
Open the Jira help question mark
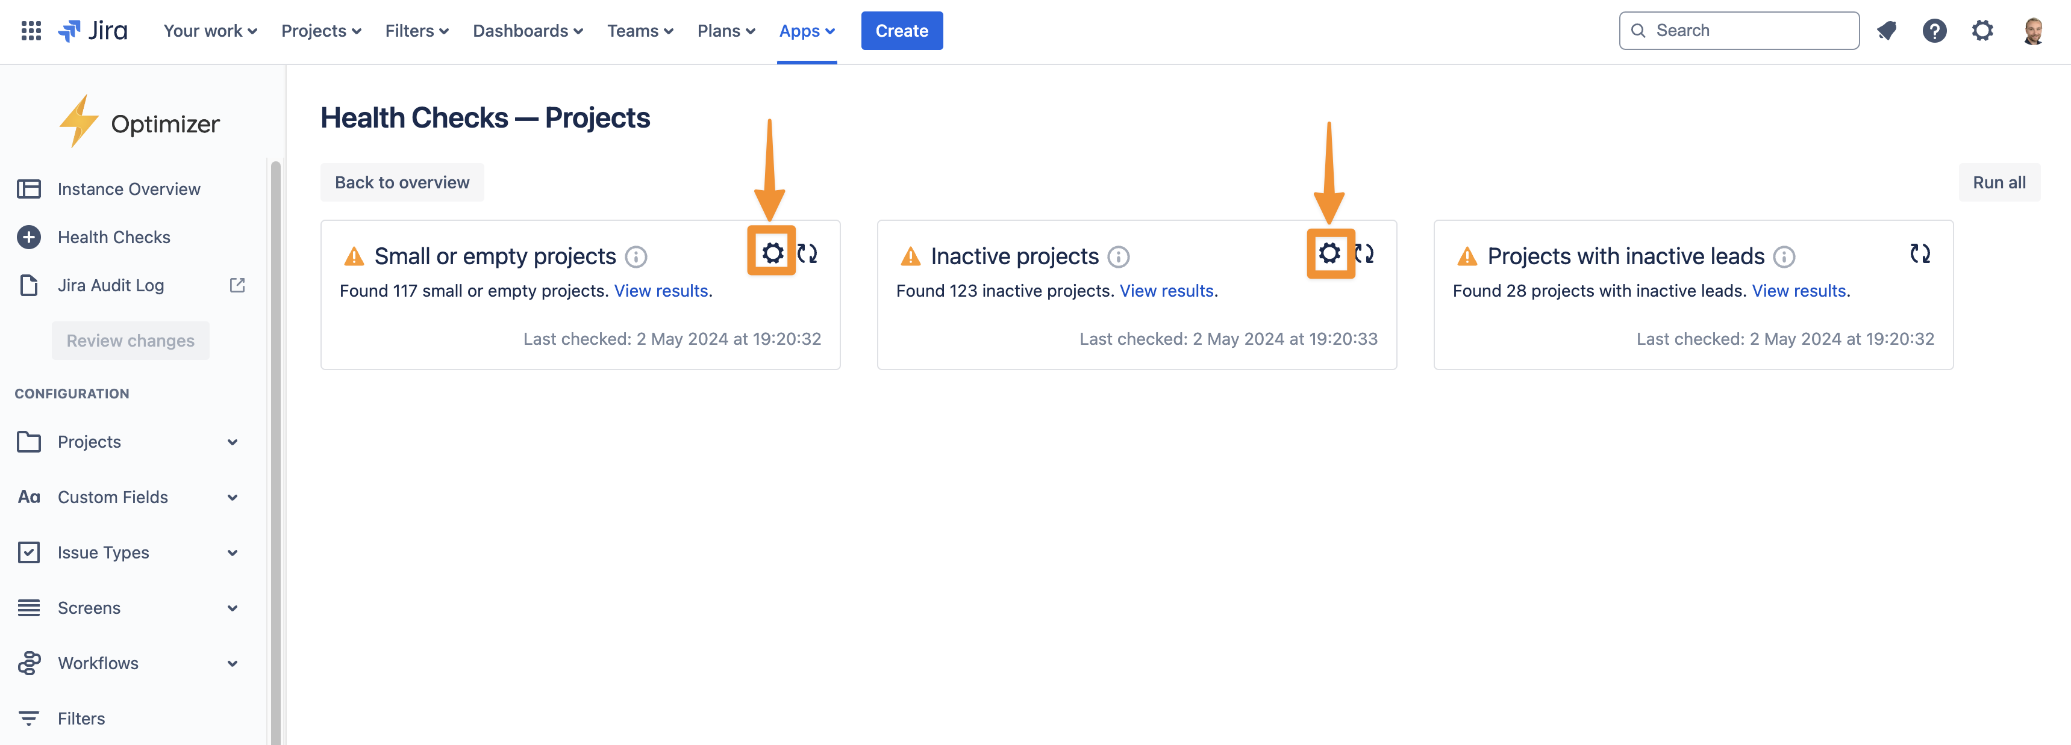click(x=1934, y=31)
